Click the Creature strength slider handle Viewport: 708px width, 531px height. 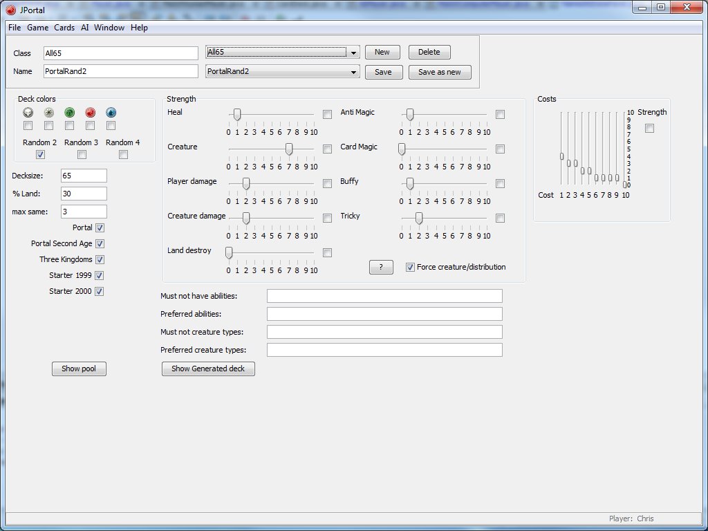[288, 149]
